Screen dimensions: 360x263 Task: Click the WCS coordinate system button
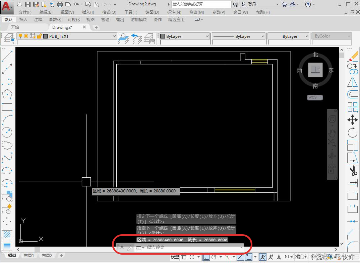click(x=314, y=97)
